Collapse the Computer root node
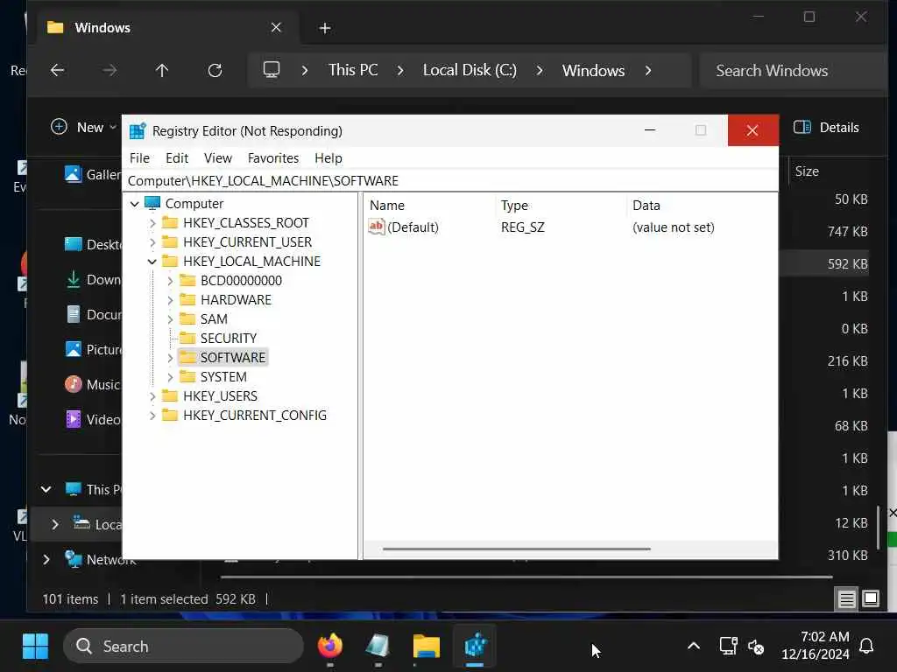 [134, 203]
